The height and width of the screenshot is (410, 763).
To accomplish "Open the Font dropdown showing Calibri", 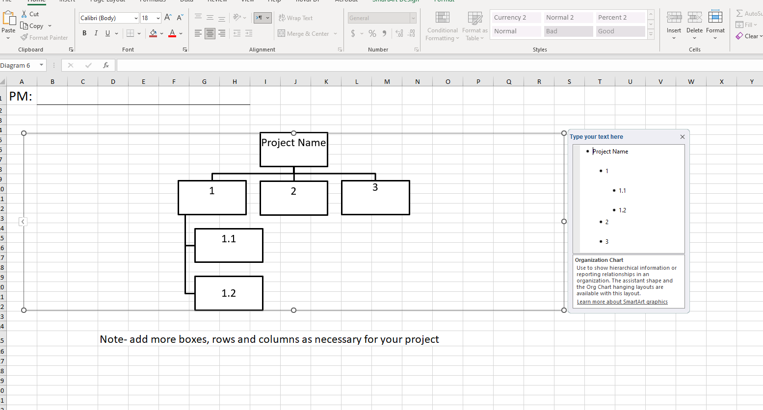I will tap(136, 18).
